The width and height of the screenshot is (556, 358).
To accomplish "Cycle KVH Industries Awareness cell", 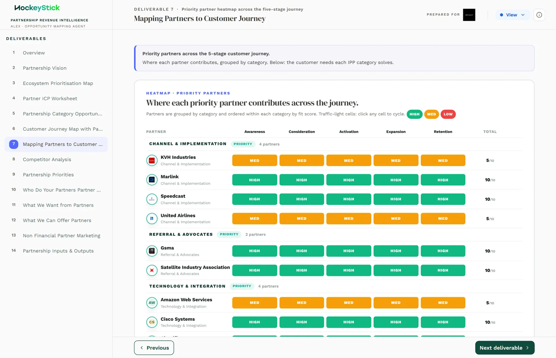I will (x=254, y=161).
